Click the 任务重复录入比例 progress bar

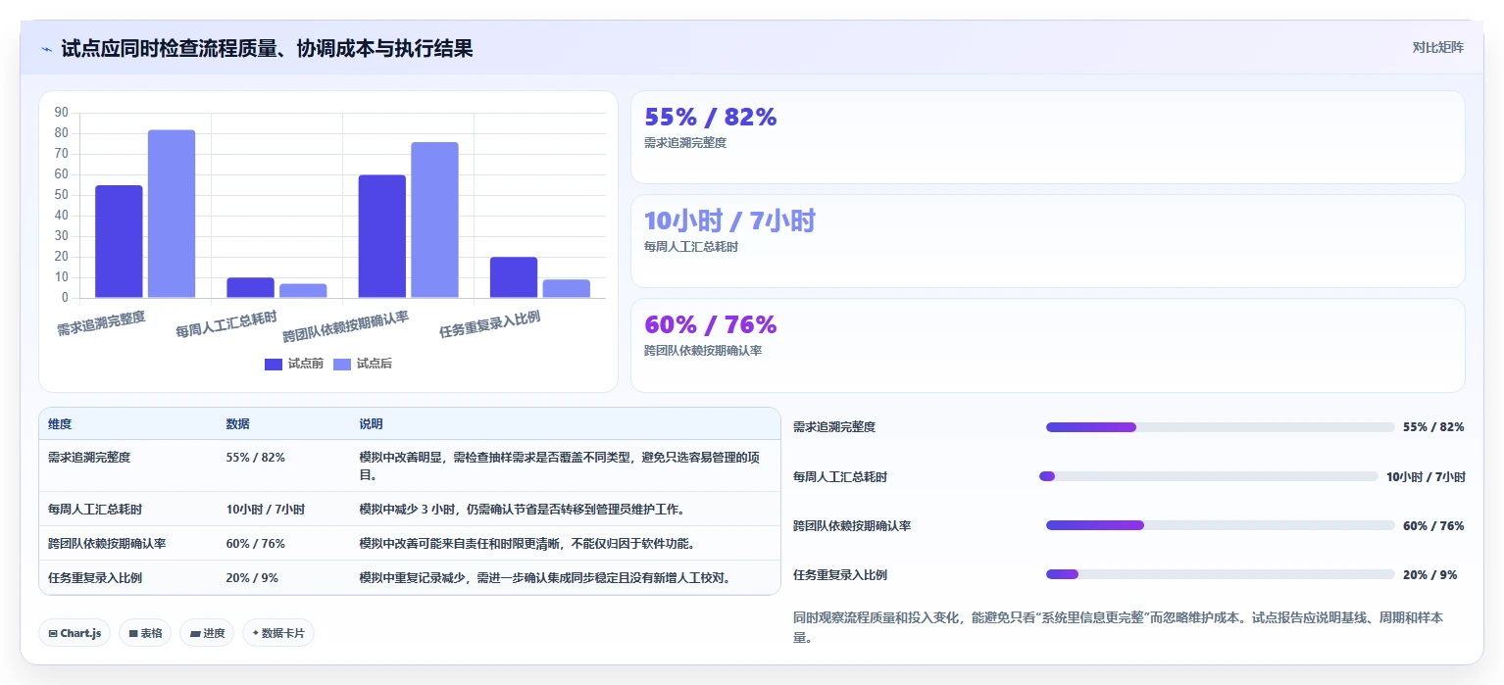[1220, 574]
